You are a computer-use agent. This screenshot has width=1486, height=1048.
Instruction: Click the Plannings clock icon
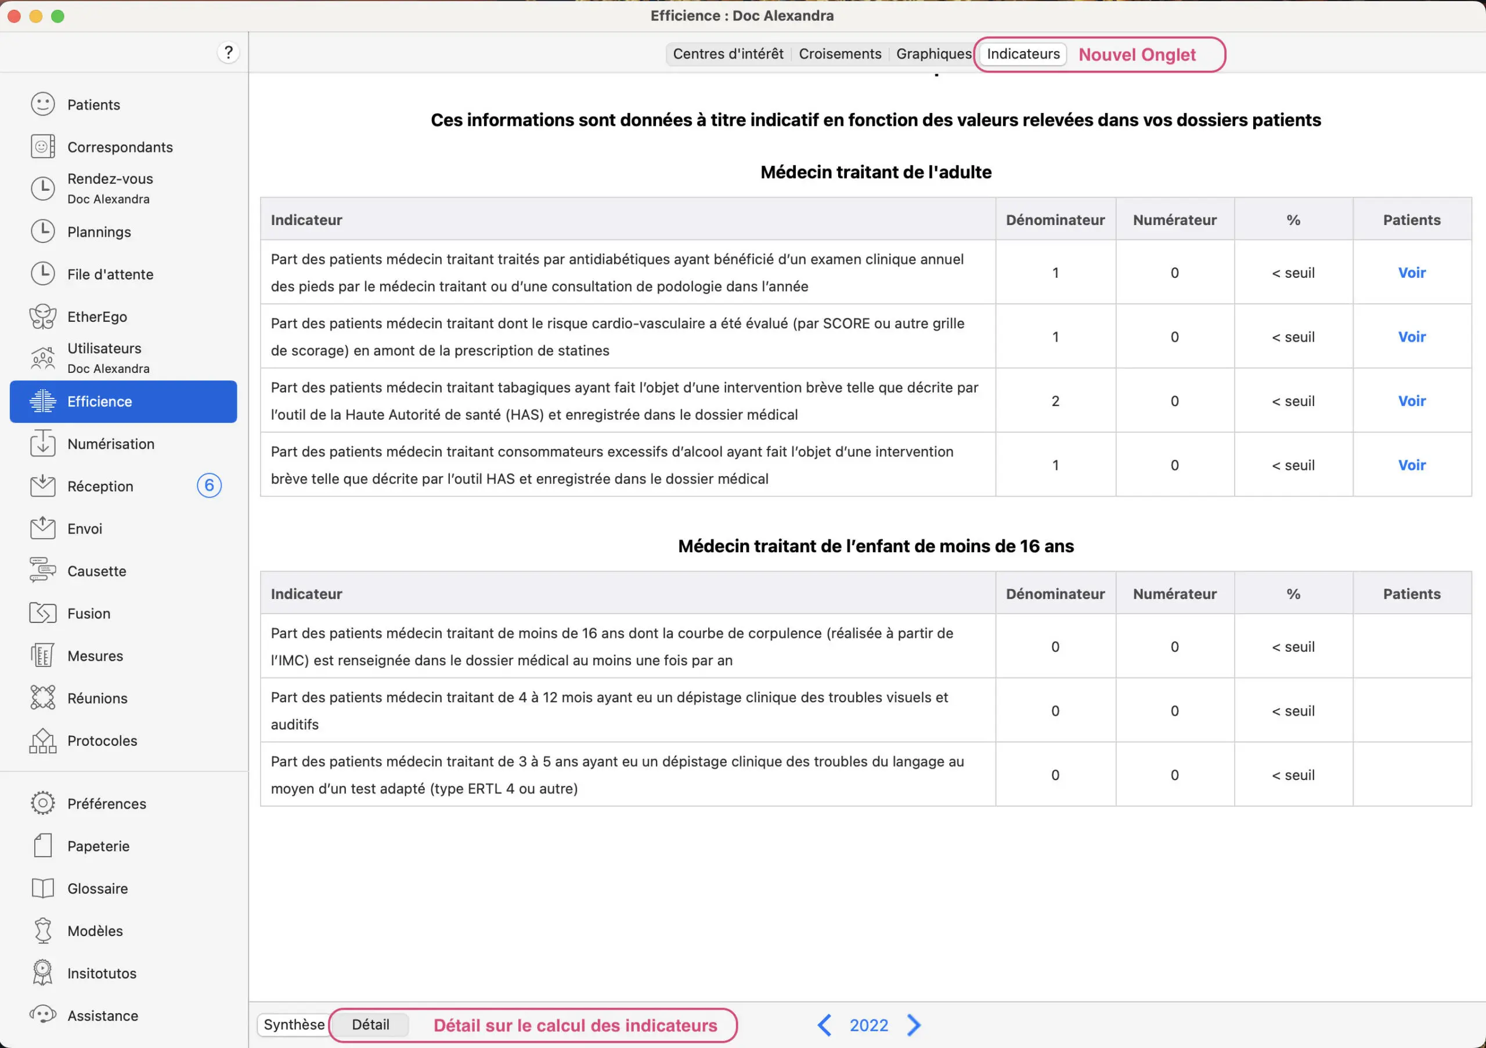pos(43,231)
